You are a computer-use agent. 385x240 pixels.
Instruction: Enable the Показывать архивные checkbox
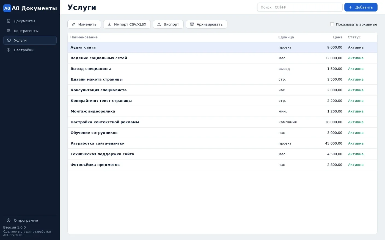(332, 24)
